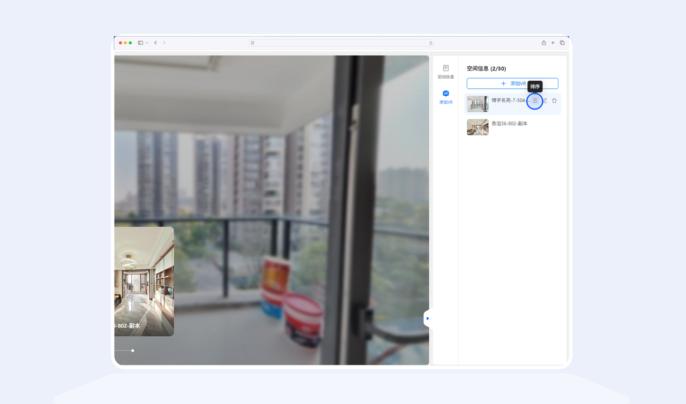The height and width of the screenshot is (404, 686).
Task: Open the sidebar options dropdown chevron
Action: click(146, 43)
